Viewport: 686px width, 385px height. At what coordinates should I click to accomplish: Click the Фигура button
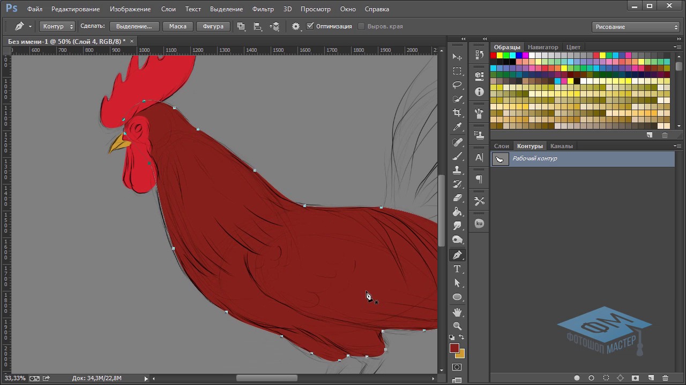[213, 26]
